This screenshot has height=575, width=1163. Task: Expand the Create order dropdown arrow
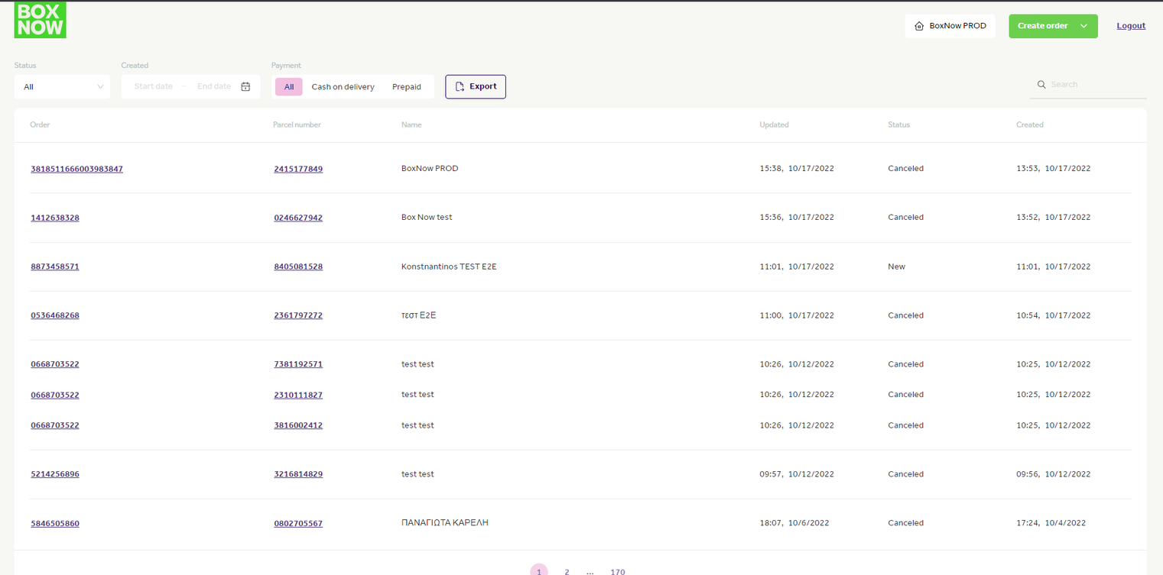tap(1083, 26)
